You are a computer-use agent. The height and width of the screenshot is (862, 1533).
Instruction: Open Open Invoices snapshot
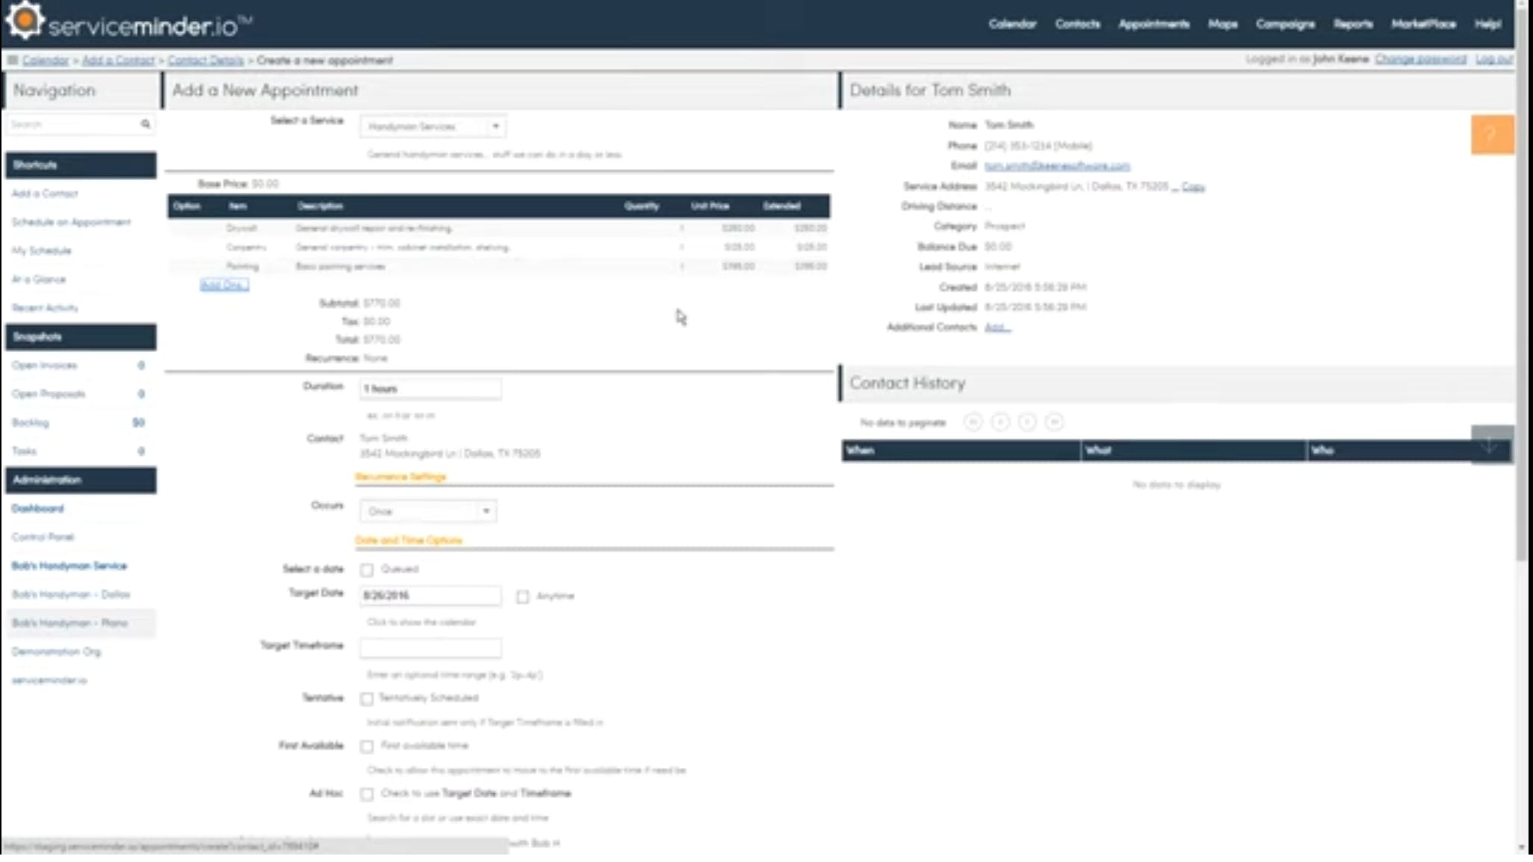click(44, 365)
